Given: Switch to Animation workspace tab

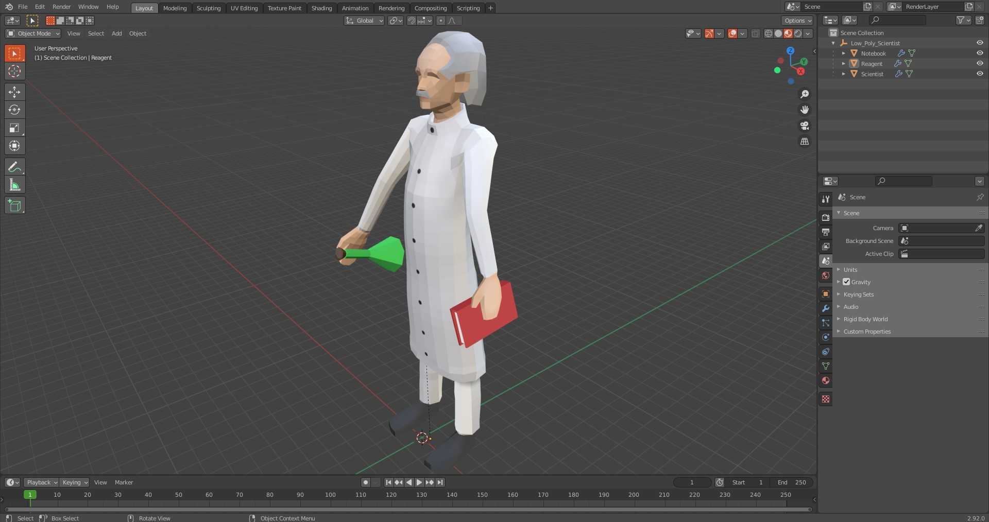Looking at the screenshot, I should point(355,8).
